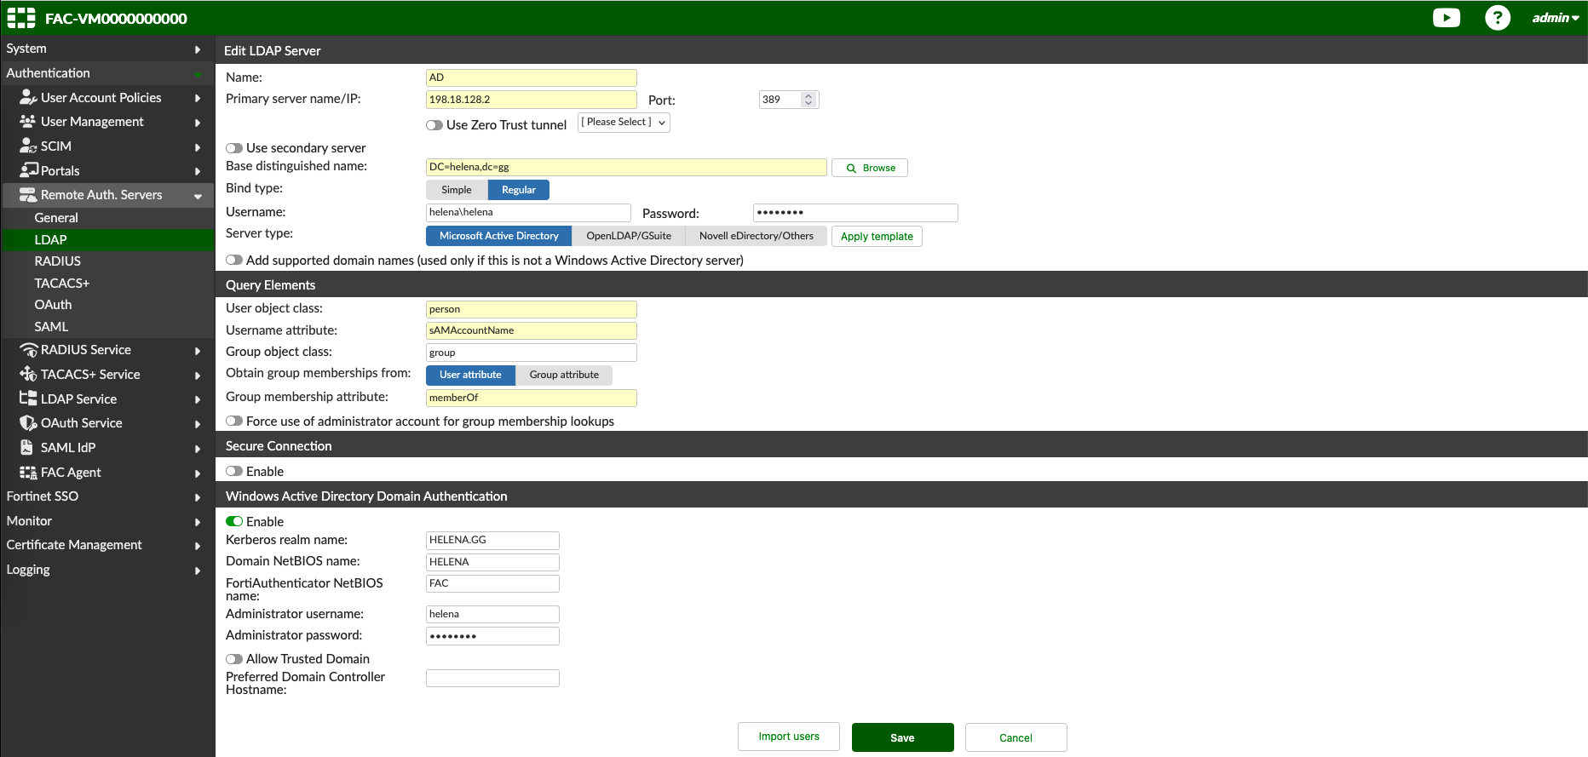Click the FAC Agent sidebar icon

[28, 473]
